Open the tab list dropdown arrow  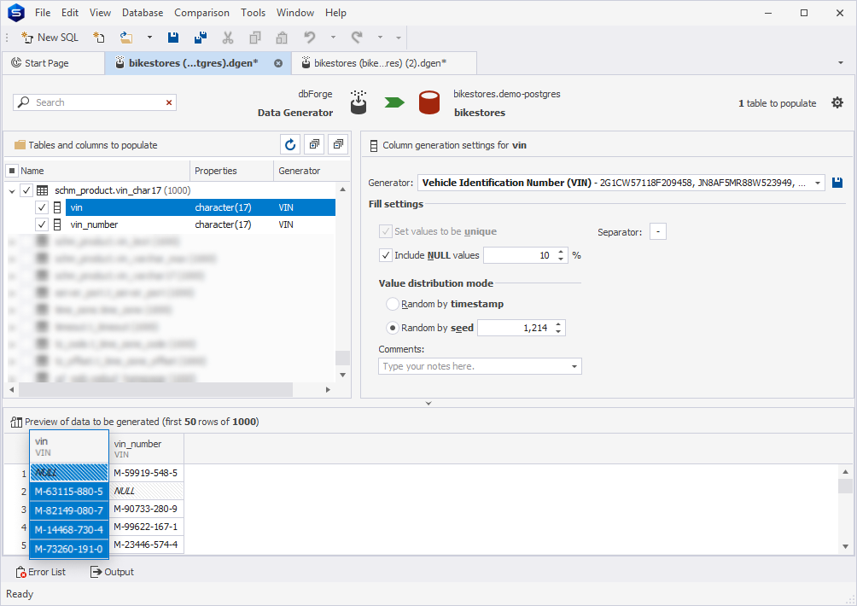pos(841,63)
